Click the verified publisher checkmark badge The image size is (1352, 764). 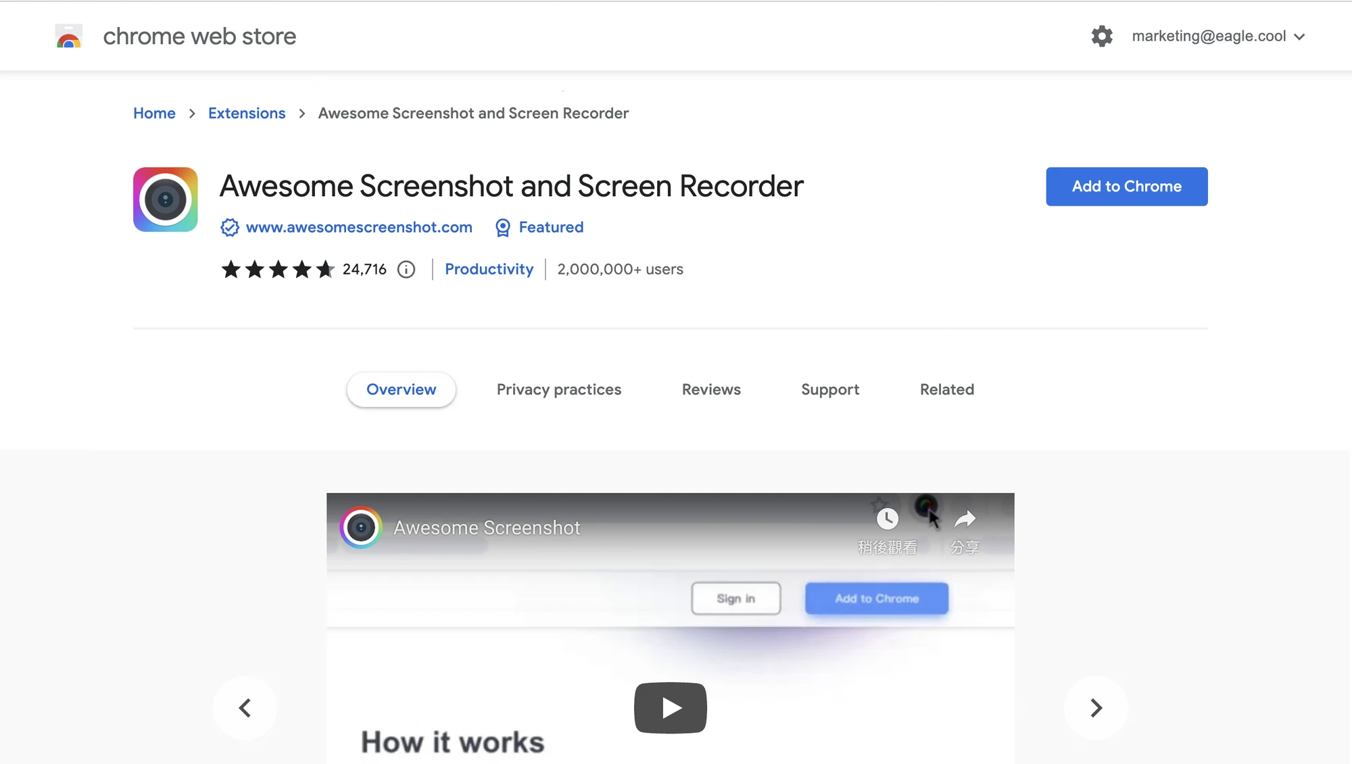(229, 227)
